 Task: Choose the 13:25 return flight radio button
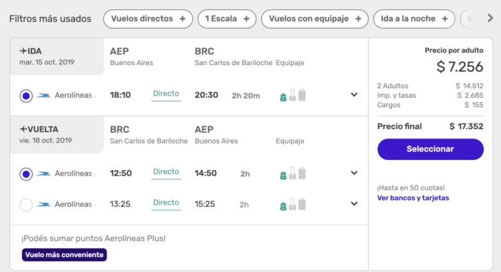26,205
